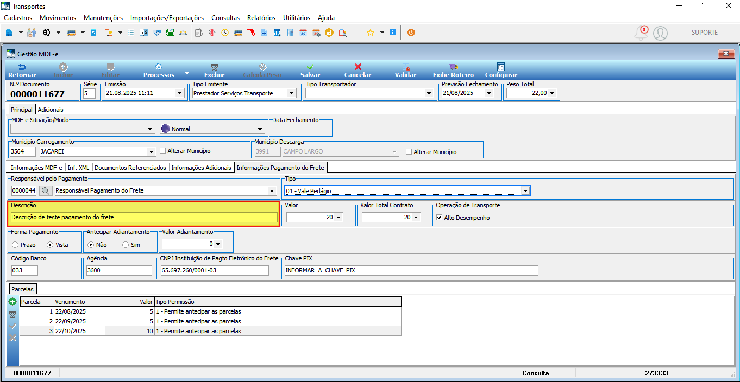Click the Configurar toolbar icon
This screenshot has height=382, width=740.
[x=501, y=67]
